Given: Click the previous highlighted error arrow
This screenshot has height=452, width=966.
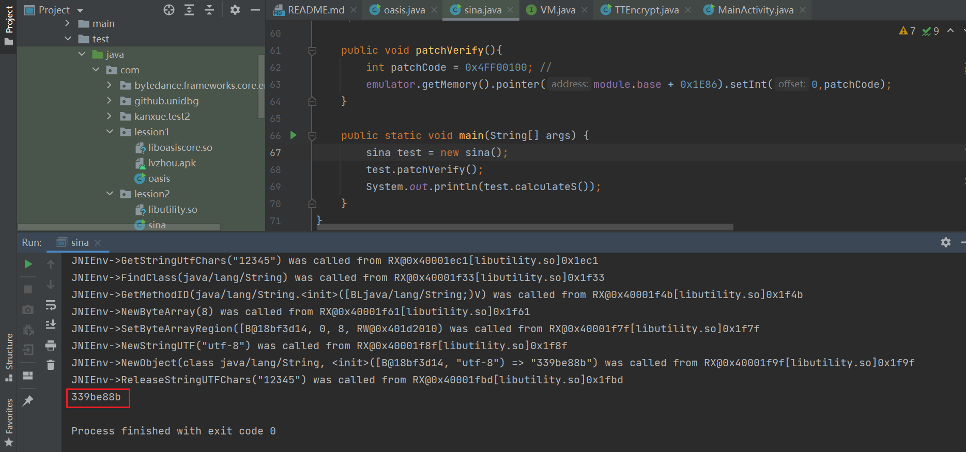Looking at the screenshot, I should click(950, 30).
